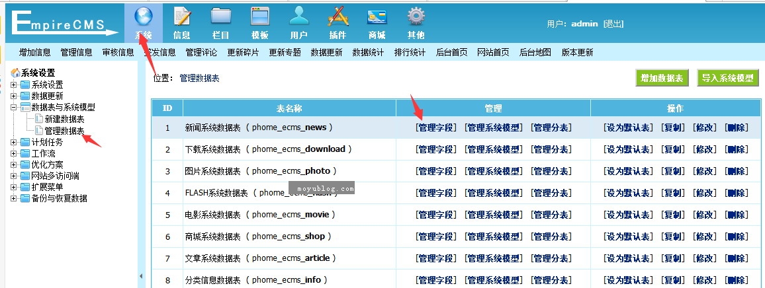Select 排行统计 in the menu bar

pos(410,52)
